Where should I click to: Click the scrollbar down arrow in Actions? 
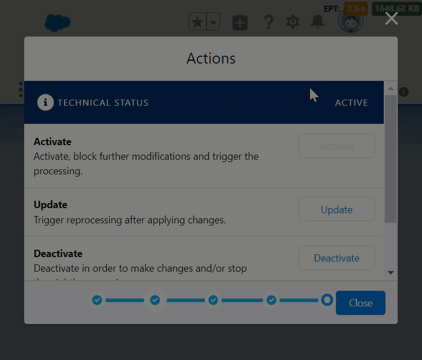point(391,273)
